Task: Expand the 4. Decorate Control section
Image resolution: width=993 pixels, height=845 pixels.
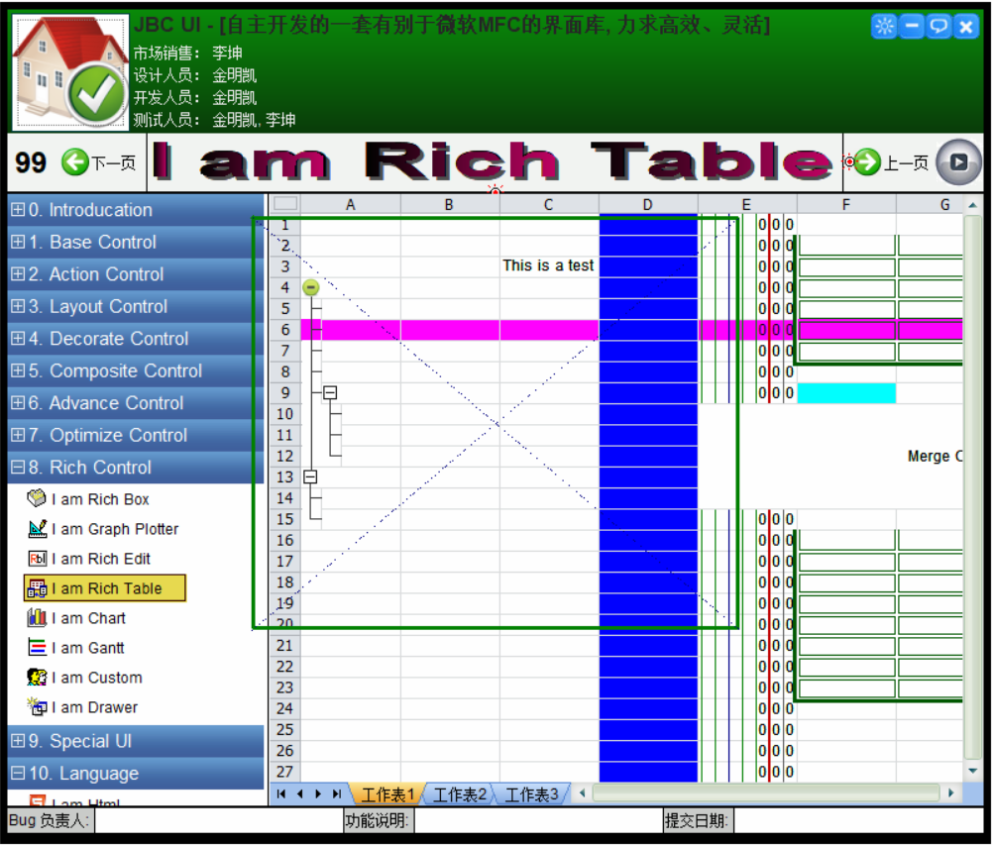Action: click(x=18, y=339)
